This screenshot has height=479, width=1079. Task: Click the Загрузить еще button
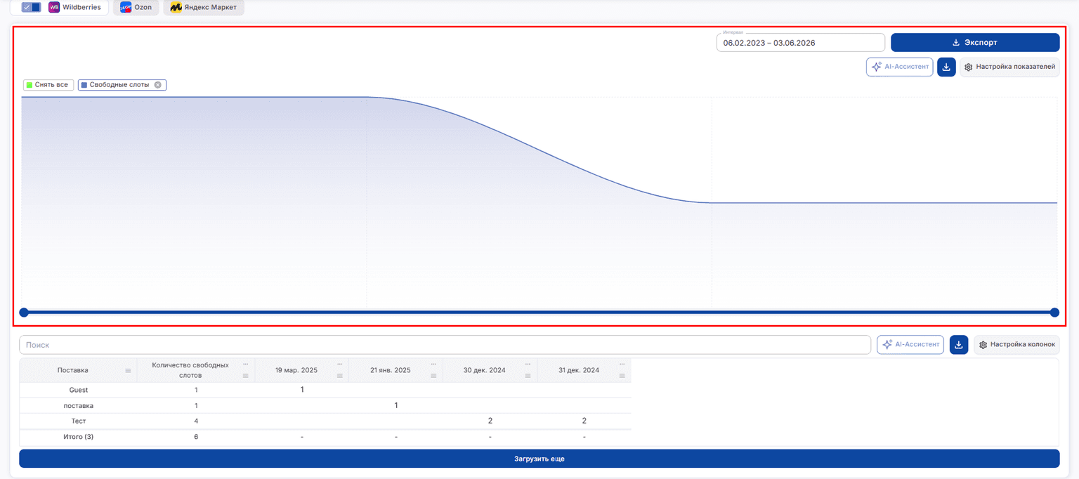[x=539, y=459]
